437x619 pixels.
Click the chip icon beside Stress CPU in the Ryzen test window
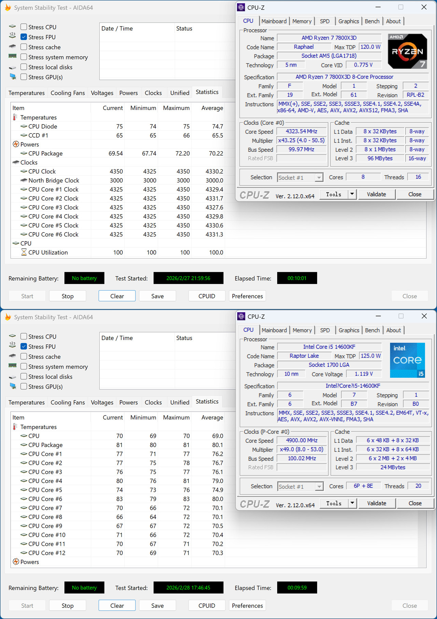coord(13,26)
